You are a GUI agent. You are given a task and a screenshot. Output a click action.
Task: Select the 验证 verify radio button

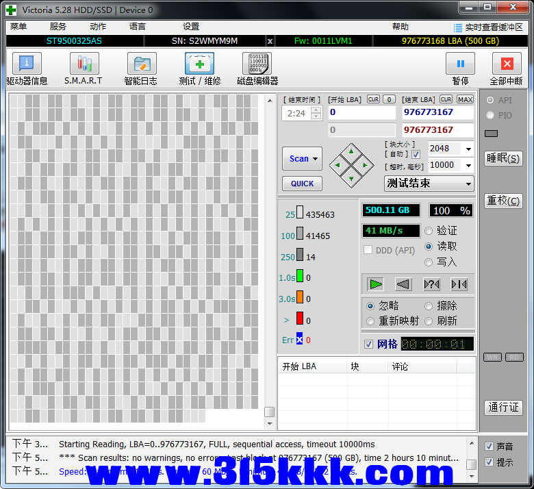[429, 231]
